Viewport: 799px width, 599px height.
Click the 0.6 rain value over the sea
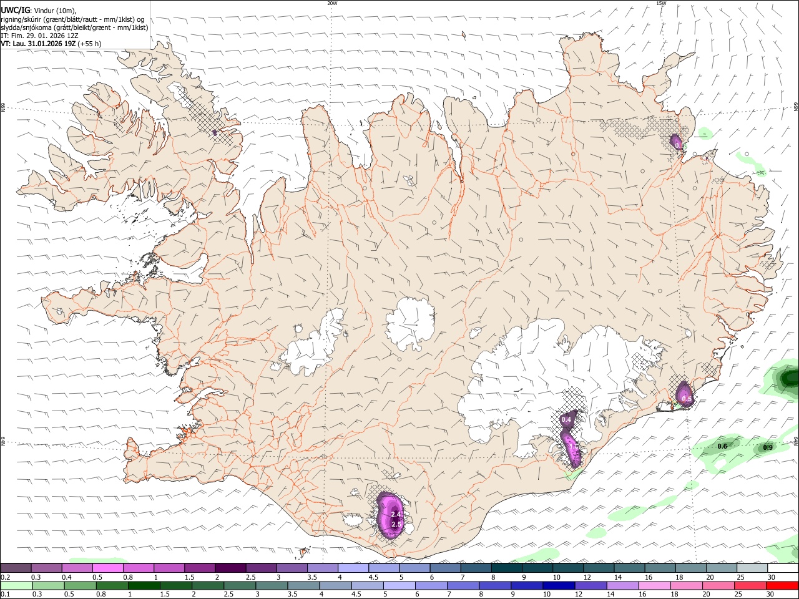pos(722,446)
